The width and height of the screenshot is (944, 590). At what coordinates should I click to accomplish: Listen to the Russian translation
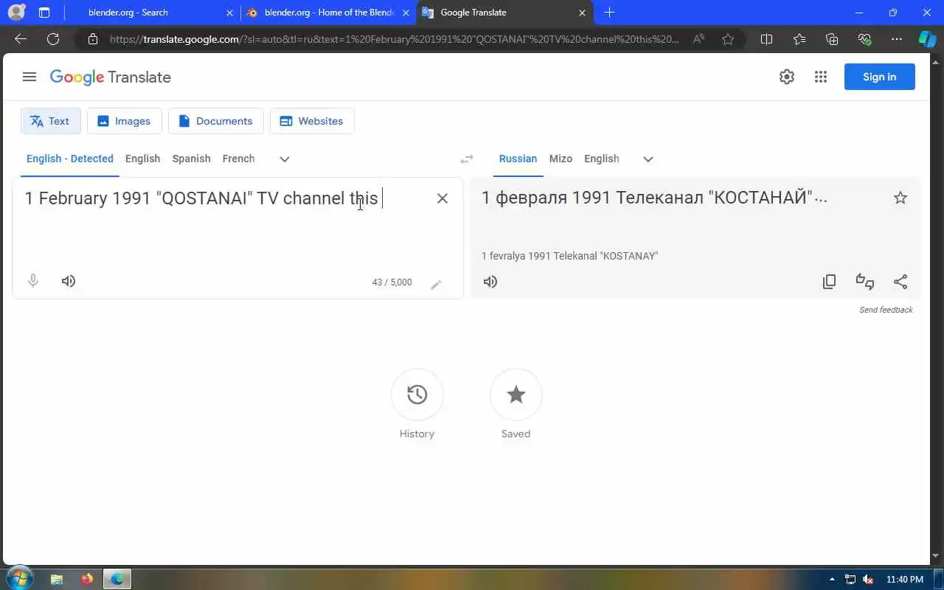coord(490,282)
